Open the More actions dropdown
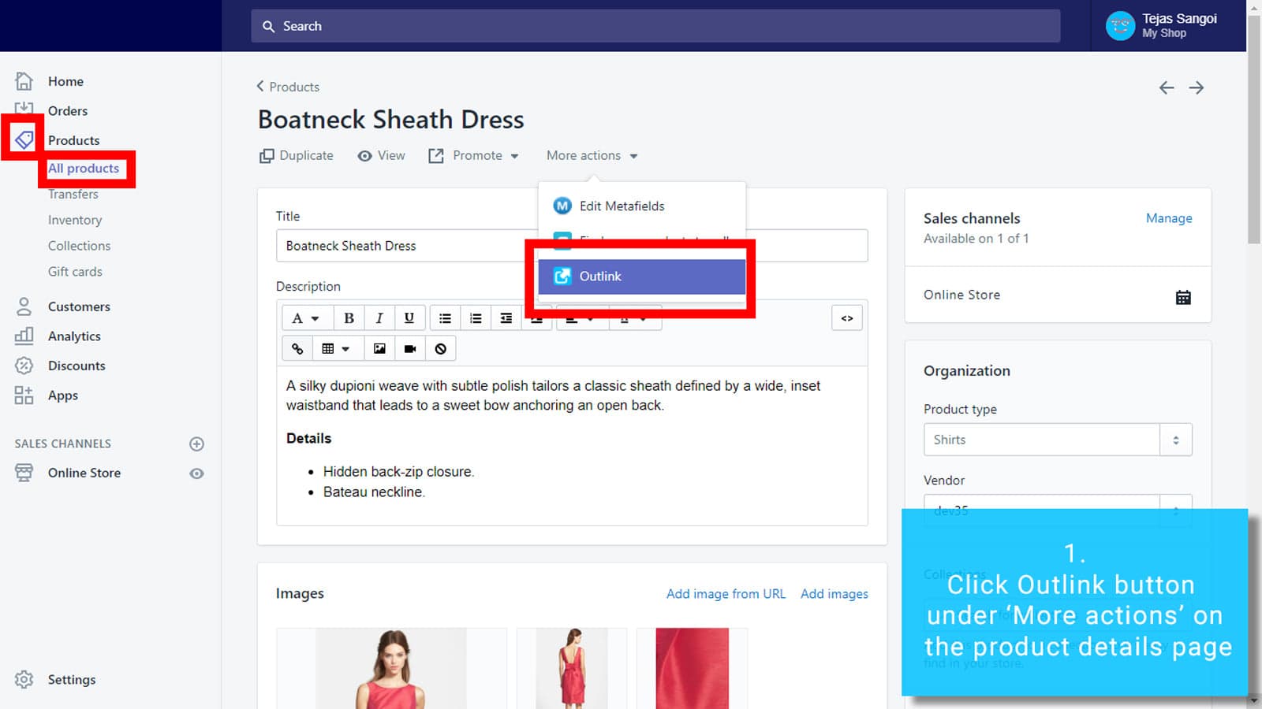The width and height of the screenshot is (1262, 709). [591, 155]
